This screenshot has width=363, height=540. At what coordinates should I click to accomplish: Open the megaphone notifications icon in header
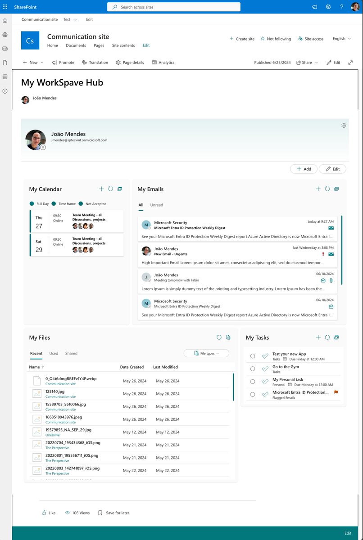(x=314, y=7)
